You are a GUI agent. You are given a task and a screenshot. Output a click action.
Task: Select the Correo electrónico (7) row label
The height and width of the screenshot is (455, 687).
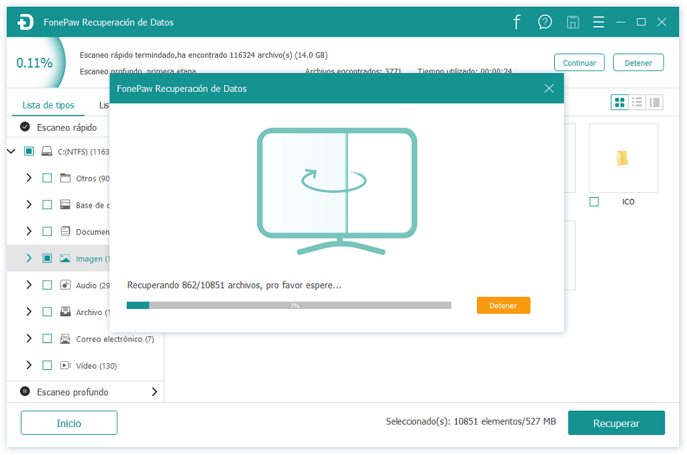coord(115,339)
